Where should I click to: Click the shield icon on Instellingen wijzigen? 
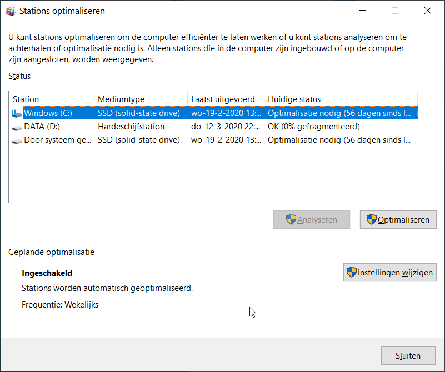click(351, 272)
